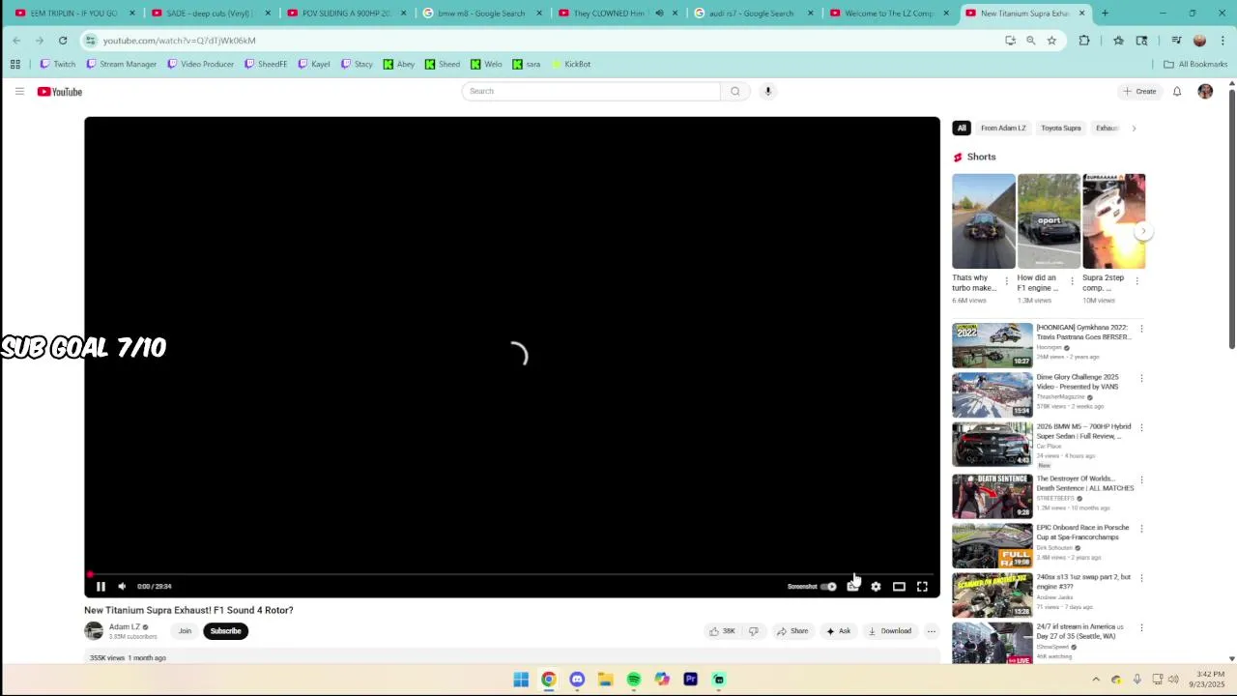Enter full screen mode in the player
Screen dimensions: 1237x696
click(922, 586)
